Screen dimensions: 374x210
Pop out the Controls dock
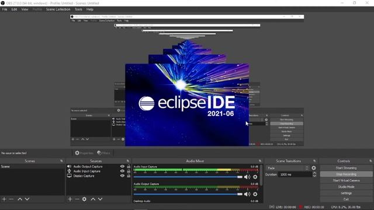[370, 161]
